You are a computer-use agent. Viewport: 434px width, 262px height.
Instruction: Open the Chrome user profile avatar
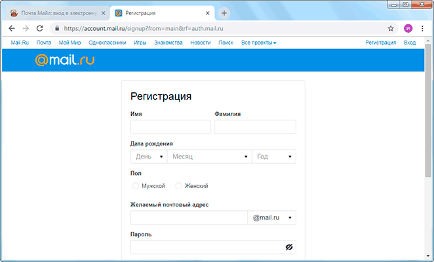pyautogui.click(x=408, y=29)
